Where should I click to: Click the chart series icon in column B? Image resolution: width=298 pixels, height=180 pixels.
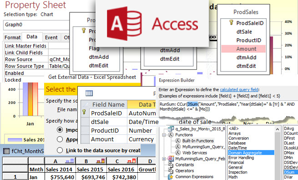tap(101, 161)
